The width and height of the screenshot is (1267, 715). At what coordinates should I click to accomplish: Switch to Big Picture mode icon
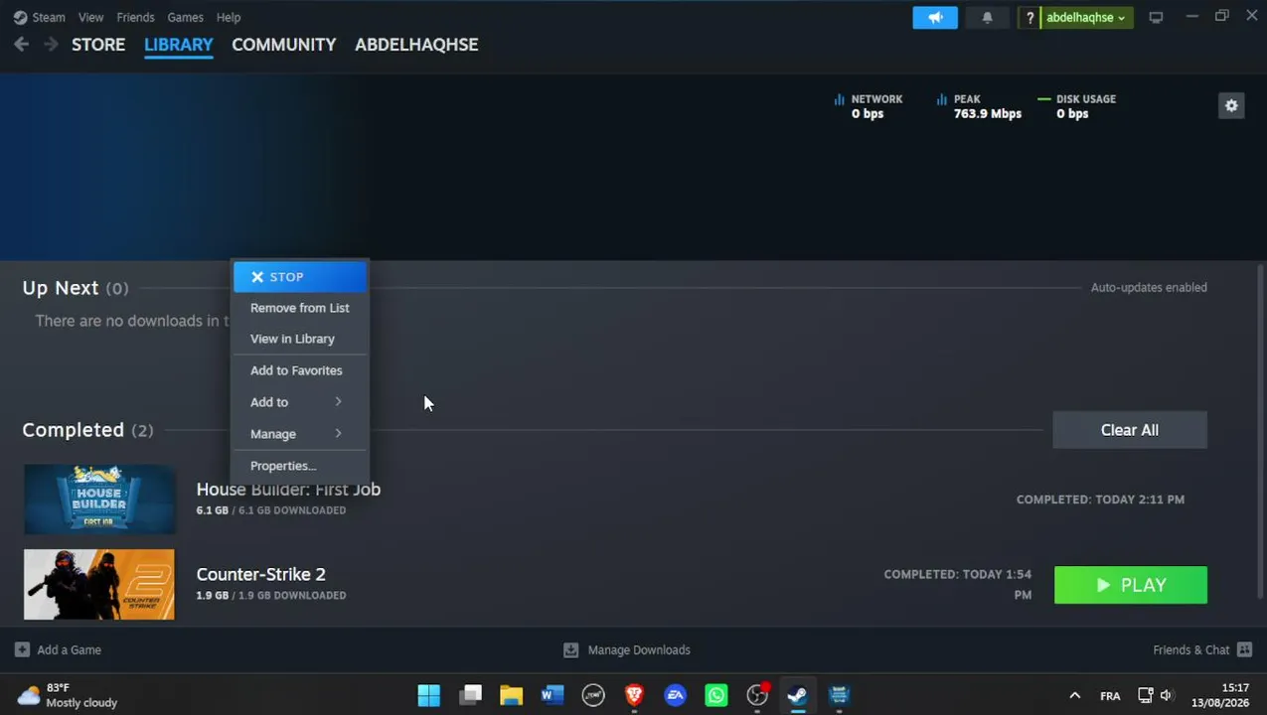pyautogui.click(x=1156, y=17)
